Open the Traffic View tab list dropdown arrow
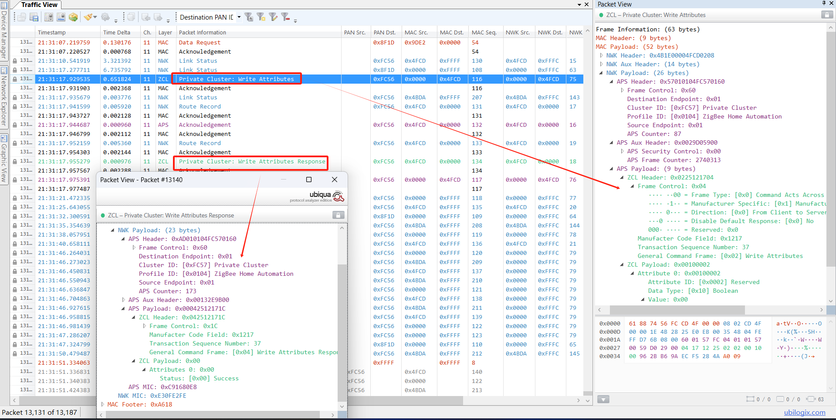836x420 pixels. pyautogui.click(x=579, y=4)
